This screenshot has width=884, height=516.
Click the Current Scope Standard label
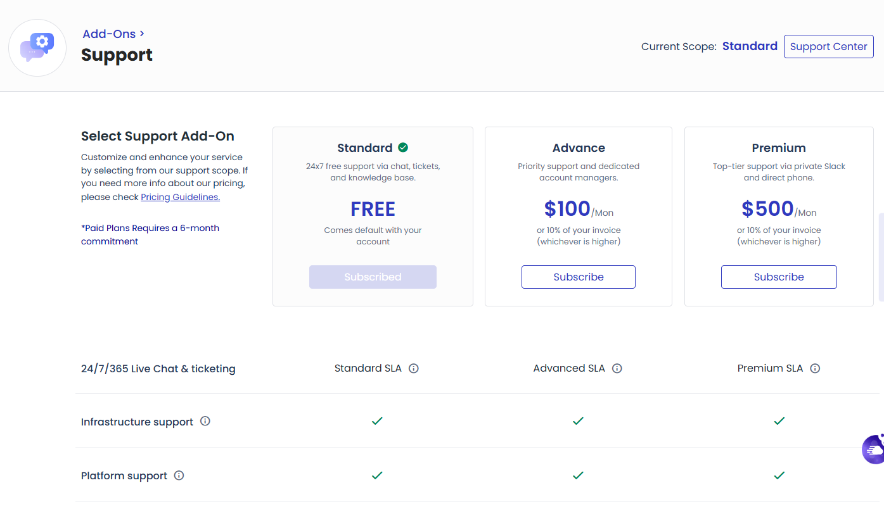pyautogui.click(x=750, y=46)
